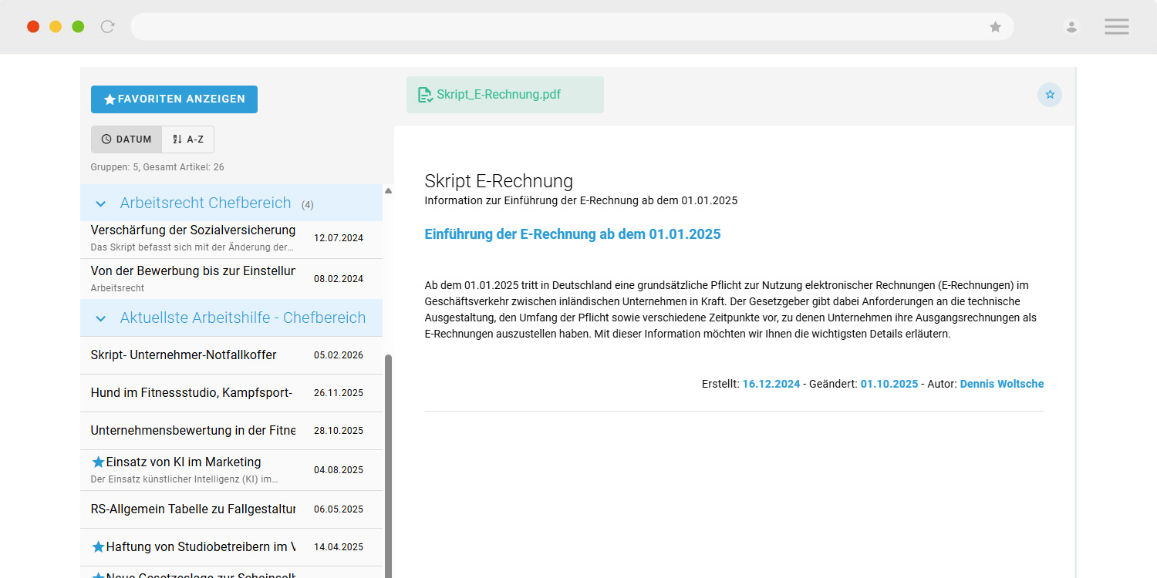
Task: Click the browser address bar
Action: tap(572, 27)
